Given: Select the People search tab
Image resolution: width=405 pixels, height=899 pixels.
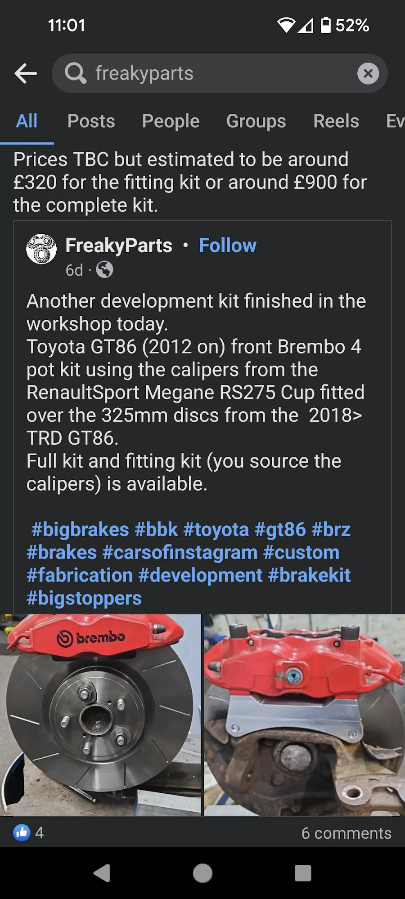Looking at the screenshot, I should click(170, 121).
